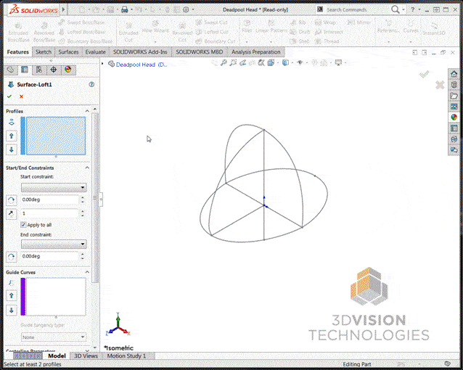Switch to the Features tab
Image resolution: width=463 pixels, height=370 pixels.
(x=17, y=52)
